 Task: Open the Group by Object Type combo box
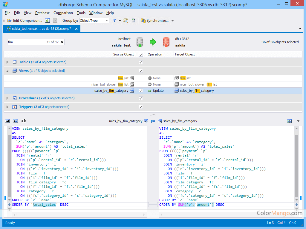click(x=94, y=21)
